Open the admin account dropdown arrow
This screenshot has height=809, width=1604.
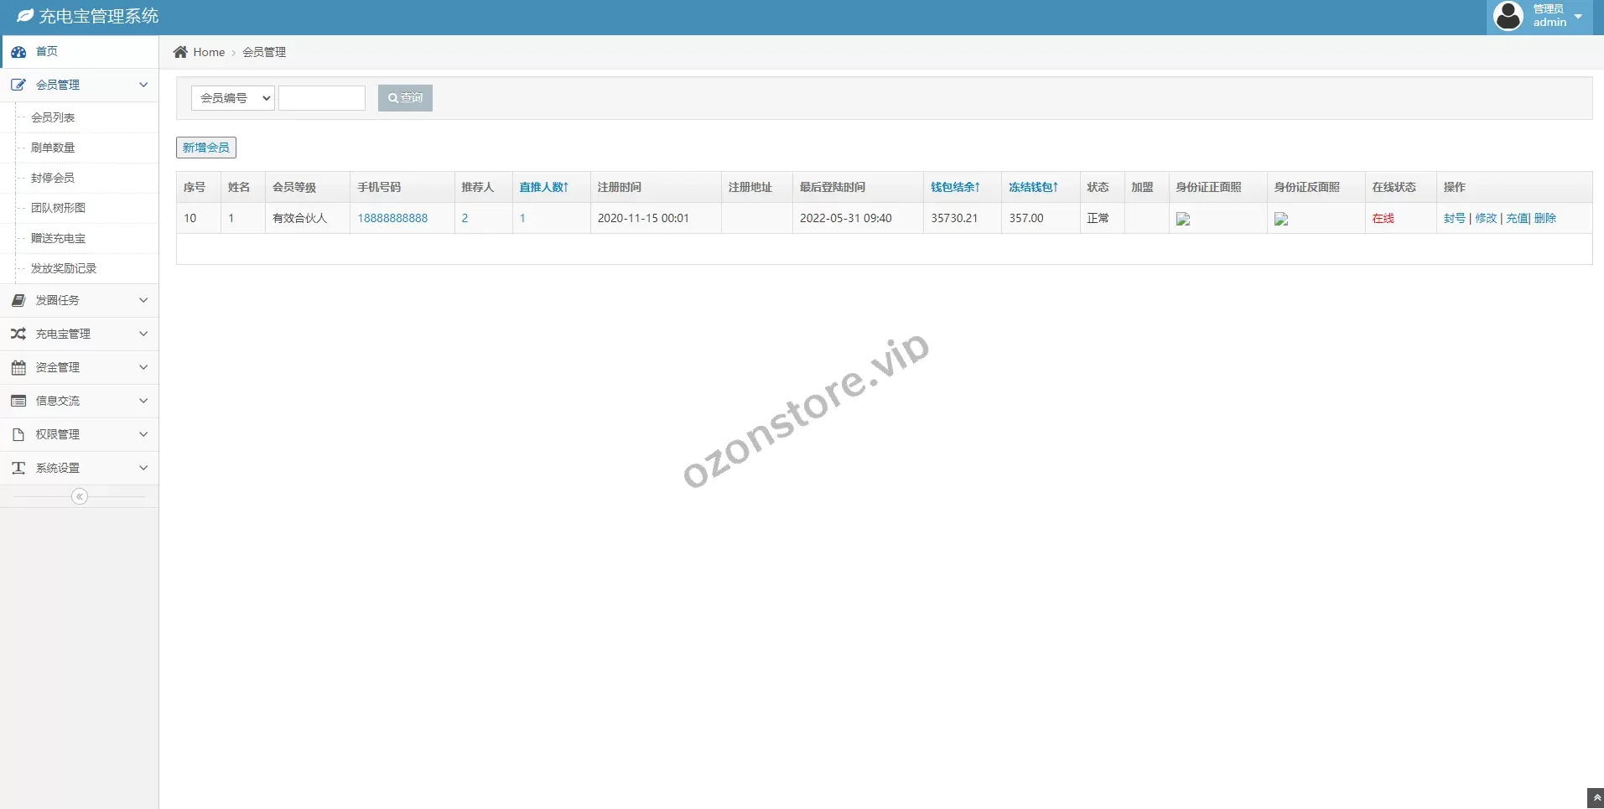pyautogui.click(x=1578, y=16)
